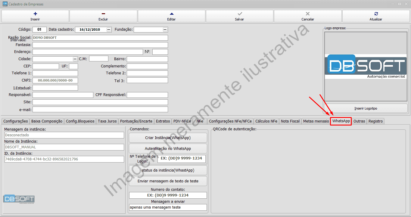Click the Numero do contato field
The height and width of the screenshot is (217, 411).
coord(168,195)
